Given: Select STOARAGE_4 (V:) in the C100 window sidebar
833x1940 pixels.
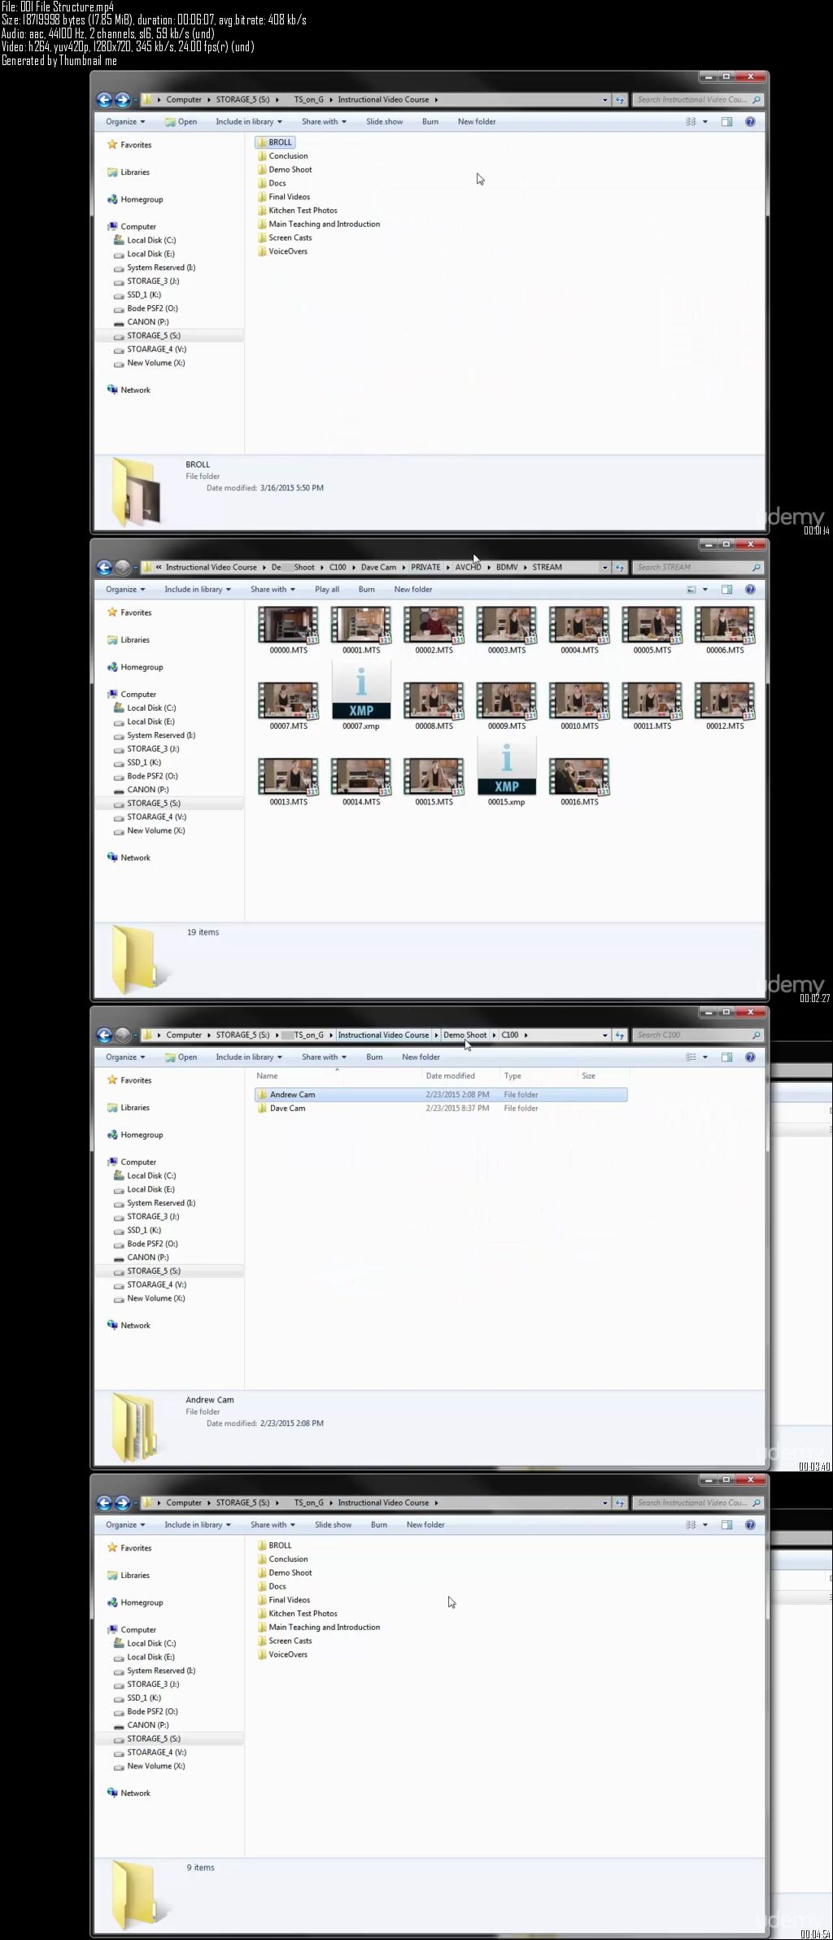Looking at the screenshot, I should [150, 1285].
